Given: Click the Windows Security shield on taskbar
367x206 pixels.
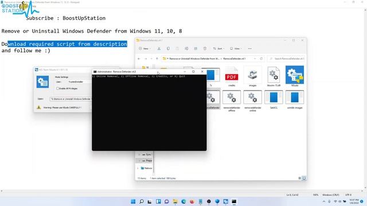Looking at the screenshot, I should coord(217,201).
